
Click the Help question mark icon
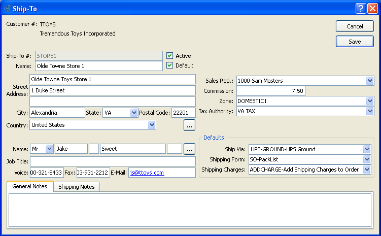[x=360, y=9]
